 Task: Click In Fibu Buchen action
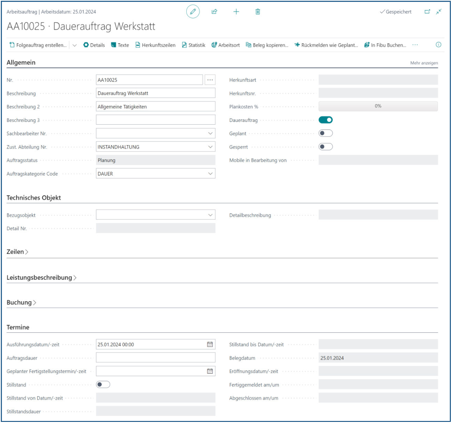point(385,45)
